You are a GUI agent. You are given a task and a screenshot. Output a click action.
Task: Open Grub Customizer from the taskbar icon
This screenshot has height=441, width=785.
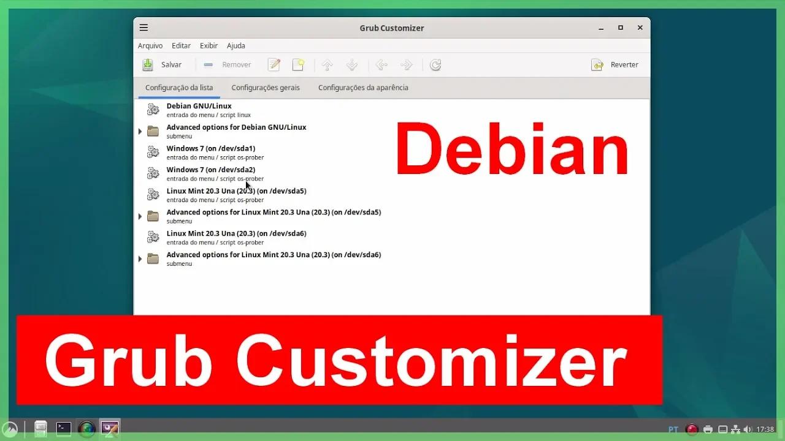[x=110, y=429]
